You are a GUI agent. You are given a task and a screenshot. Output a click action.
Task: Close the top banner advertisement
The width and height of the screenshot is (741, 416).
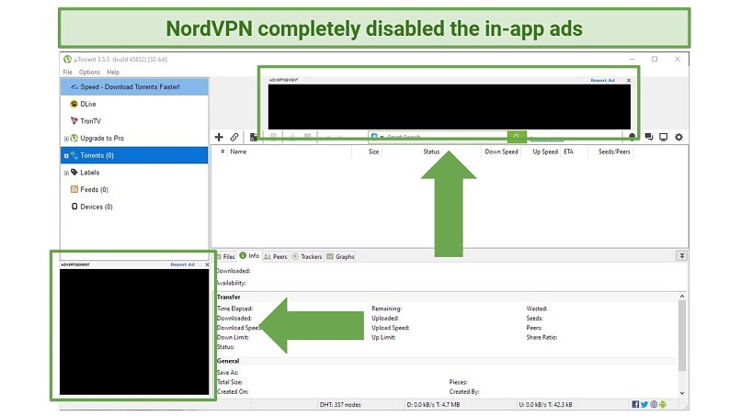coord(629,80)
